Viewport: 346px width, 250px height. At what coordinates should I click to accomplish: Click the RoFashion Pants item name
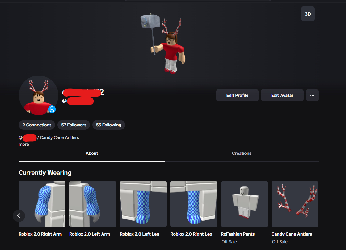[x=238, y=234]
